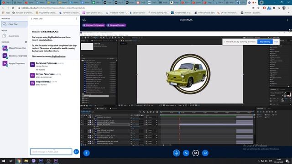The image size is (292, 164).
Task: Collapse properties of timeline layer 1
Action: pos(89,117)
